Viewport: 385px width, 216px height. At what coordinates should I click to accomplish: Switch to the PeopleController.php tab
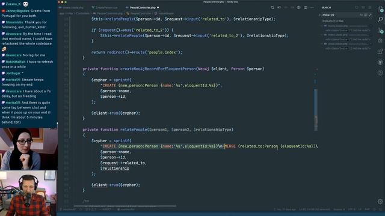pos(143,8)
